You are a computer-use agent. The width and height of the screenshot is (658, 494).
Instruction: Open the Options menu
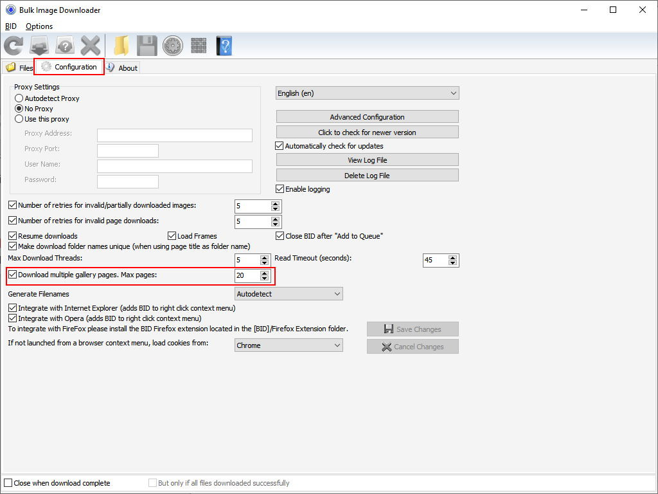(39, 26)
